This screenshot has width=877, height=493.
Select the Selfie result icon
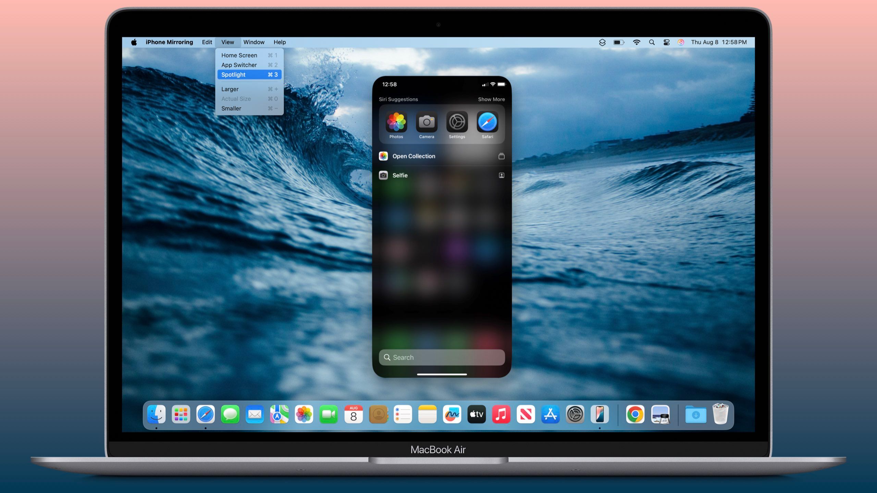(383, 175)
